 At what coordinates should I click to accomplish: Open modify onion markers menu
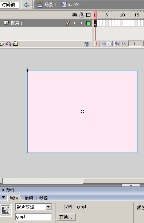pyautogui.click(x=124, y=44)
